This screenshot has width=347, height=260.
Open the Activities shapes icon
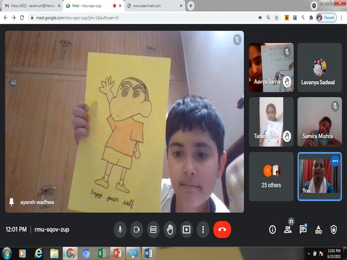(318, 229)
